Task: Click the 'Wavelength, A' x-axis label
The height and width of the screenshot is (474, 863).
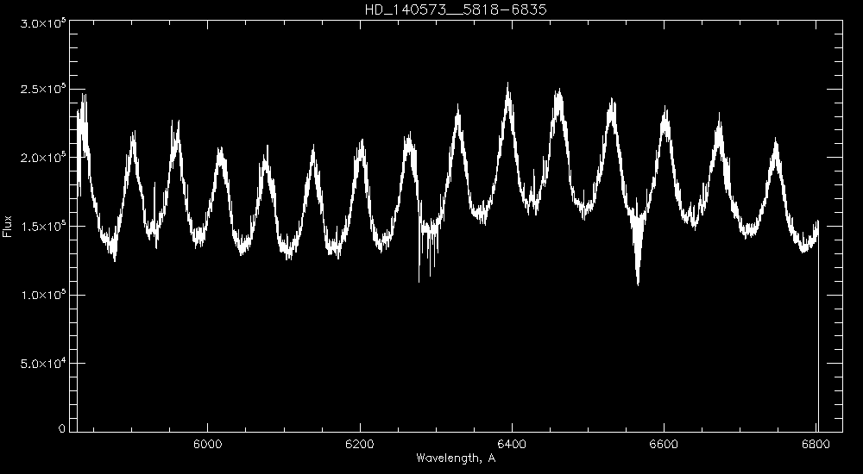Action: click(457, 458)
